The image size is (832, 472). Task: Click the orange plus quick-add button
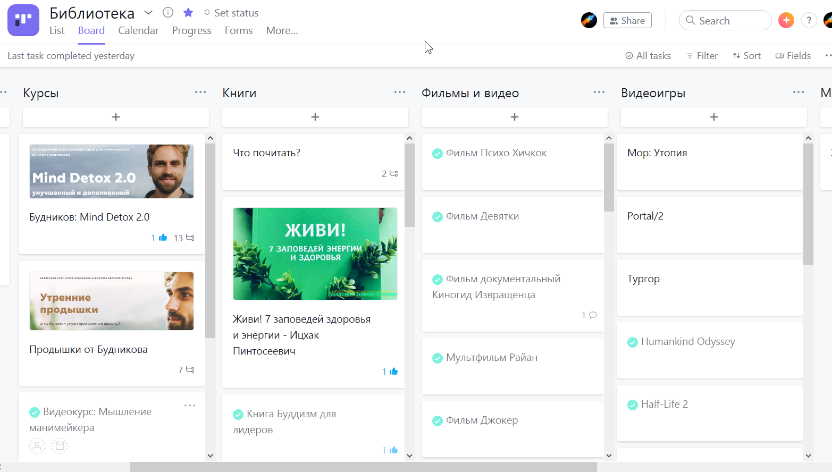click(786, 20)
